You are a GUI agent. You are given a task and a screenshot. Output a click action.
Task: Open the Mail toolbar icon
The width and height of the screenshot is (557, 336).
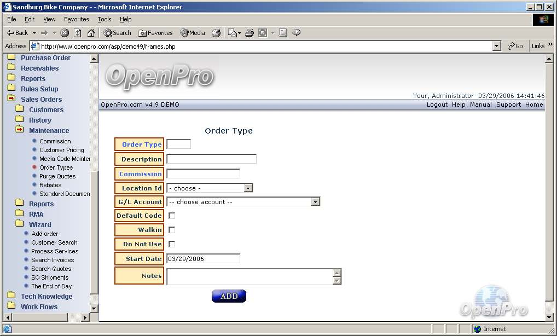tap(232, 33)
